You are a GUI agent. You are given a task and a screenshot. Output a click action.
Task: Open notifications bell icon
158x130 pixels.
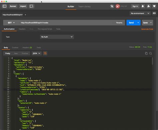(x=143, y=6)
